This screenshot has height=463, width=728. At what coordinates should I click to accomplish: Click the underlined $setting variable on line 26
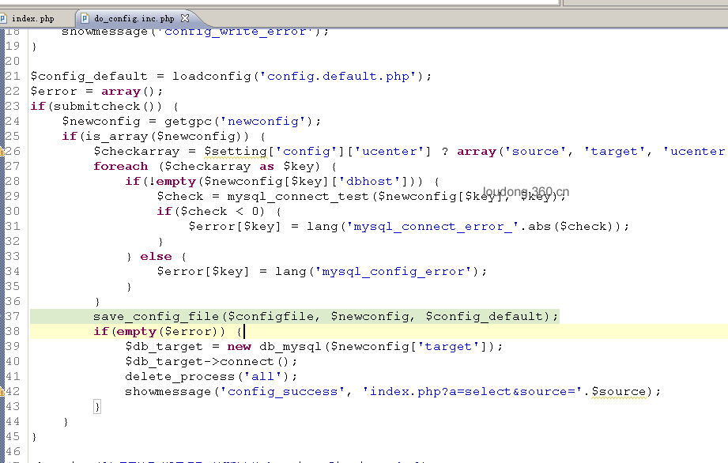click(236, 151)
